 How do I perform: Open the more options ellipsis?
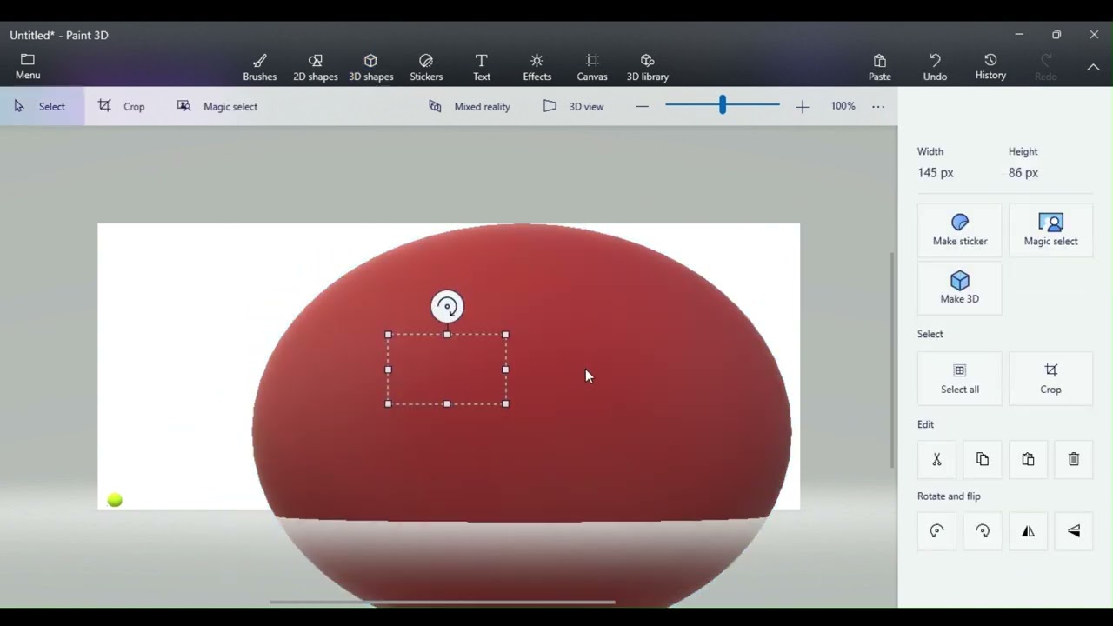coord(878,106)
